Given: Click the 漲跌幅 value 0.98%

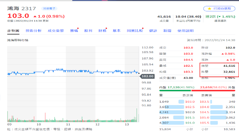Looking at the screenshot, I should pyautogui.click(x=228, y=54).
